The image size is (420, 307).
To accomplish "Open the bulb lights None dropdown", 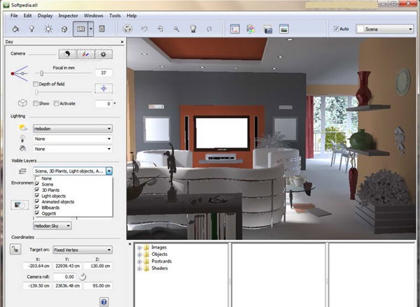I will (x=73, y=138).
